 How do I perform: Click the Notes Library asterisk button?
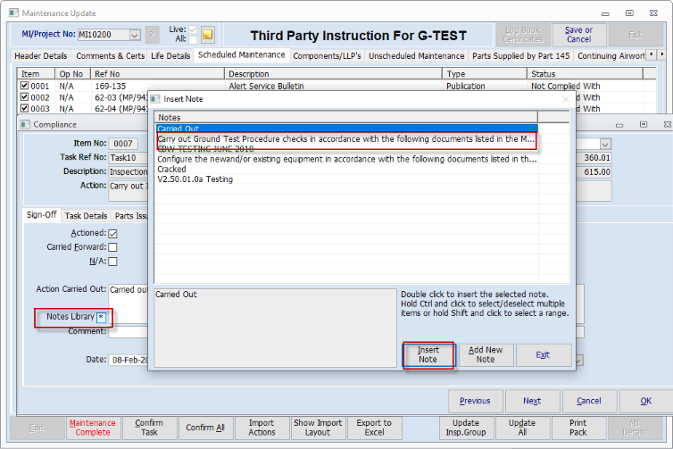pos(102,318)
